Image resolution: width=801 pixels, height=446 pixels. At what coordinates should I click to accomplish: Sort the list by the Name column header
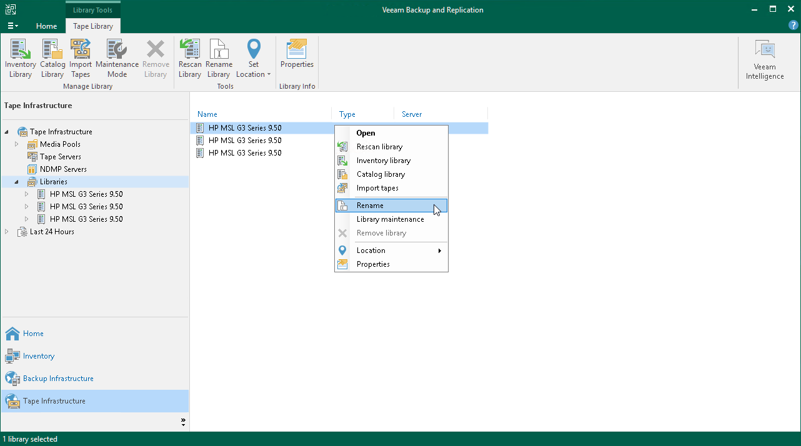click(x=207, y=114)
